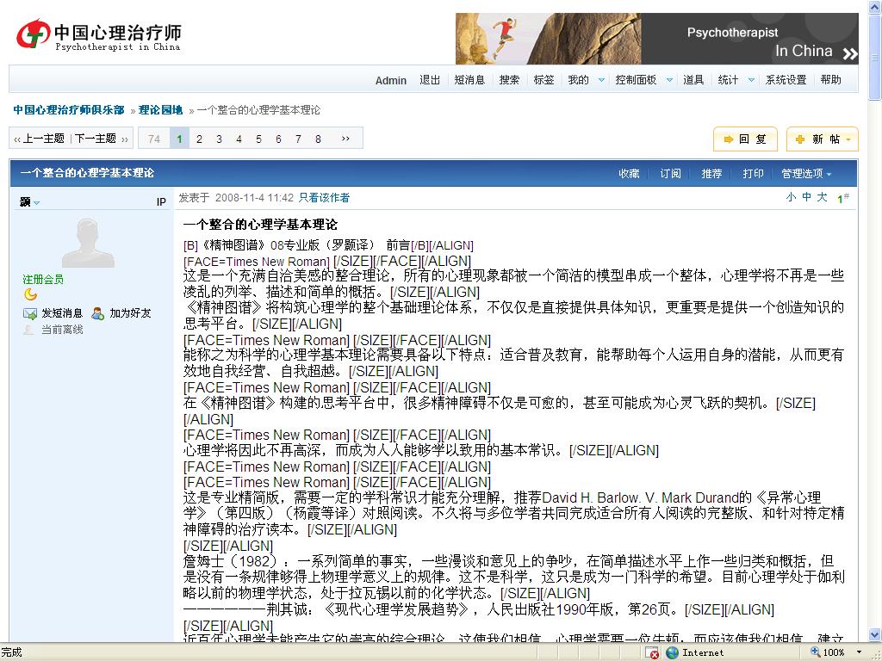Click 退出 to log out

pyautogui.click(x=430, y=80)
